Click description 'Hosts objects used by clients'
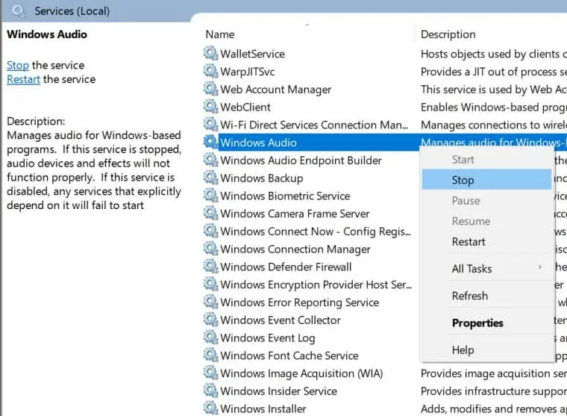 click(494, 54)
